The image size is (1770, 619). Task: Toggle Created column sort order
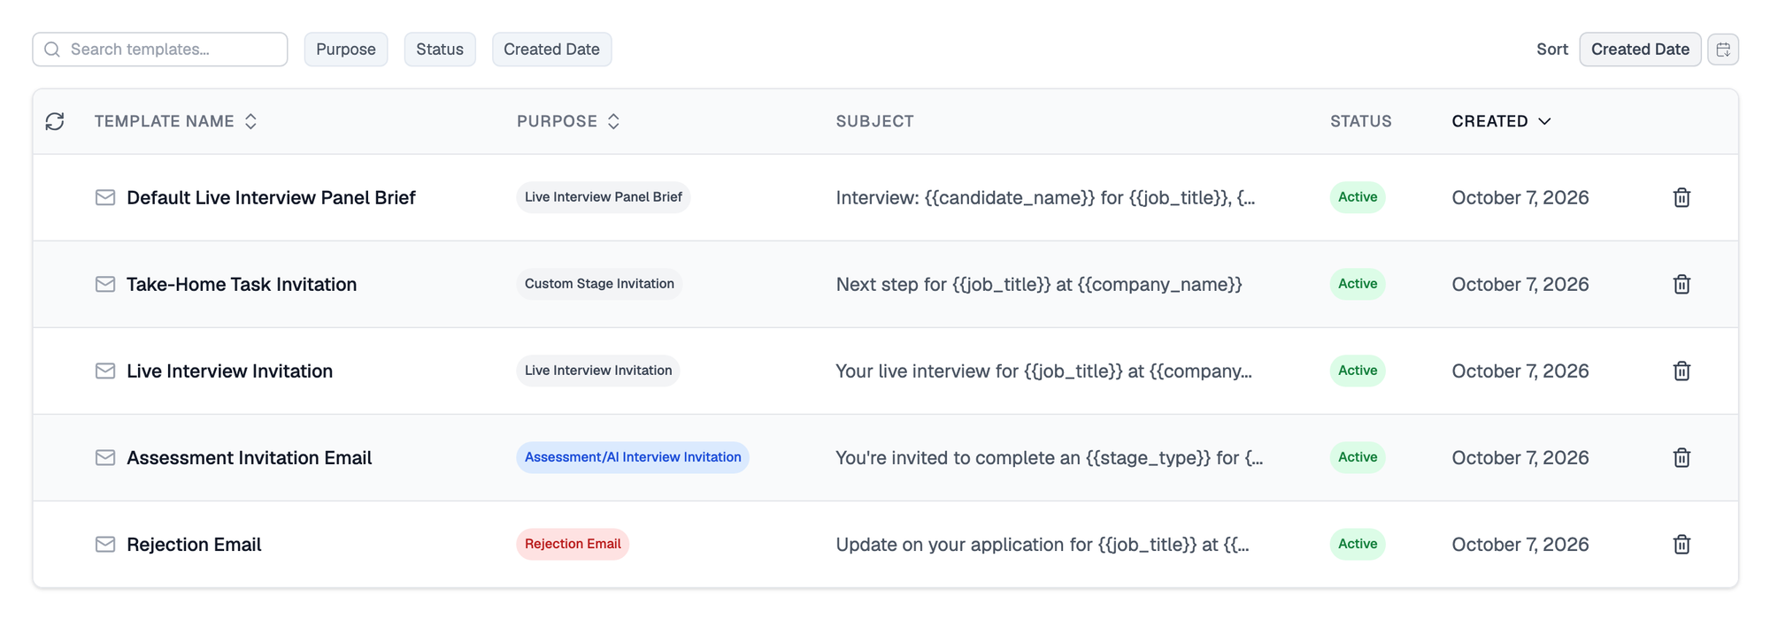(1501, 121)
